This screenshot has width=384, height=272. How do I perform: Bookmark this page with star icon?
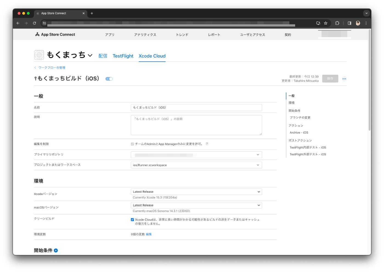[x=326, y=23]
